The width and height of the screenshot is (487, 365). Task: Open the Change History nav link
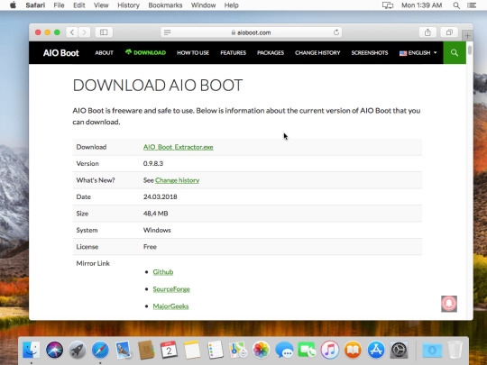pyautogui.click(x=317, y=53)
